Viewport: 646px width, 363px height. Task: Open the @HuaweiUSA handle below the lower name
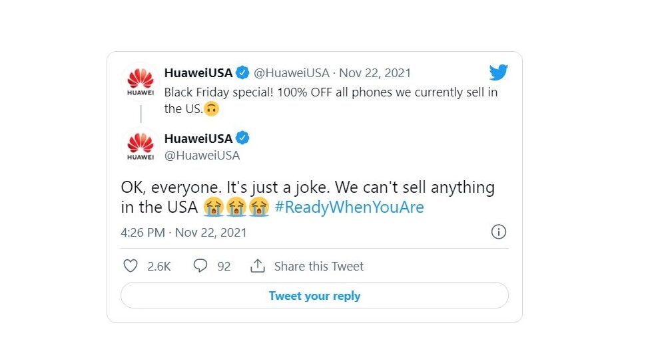click(202, 156)
